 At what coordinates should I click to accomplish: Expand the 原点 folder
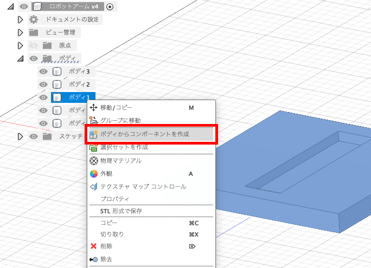pyautogui.click(x=21, y=45)
